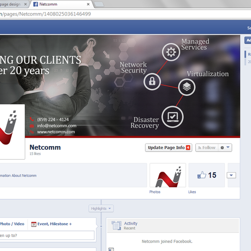The height and width of the screenshot is (251, 251).
Task: Click the Facebook favicon on Netcomm tab
Action: pyautogui.click(x=36, y=5)
